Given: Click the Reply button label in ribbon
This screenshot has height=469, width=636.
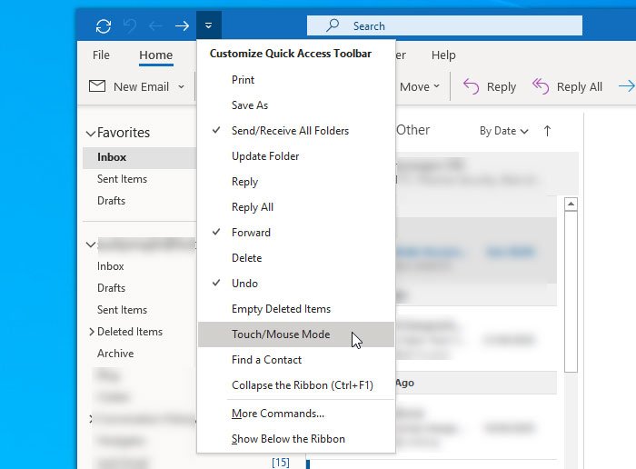Looking at the screenshot, I should pyautogui.click(x=502, y=87).
